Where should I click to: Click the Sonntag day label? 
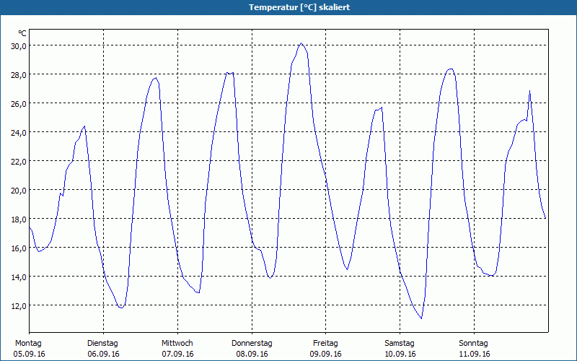(474, 343)
